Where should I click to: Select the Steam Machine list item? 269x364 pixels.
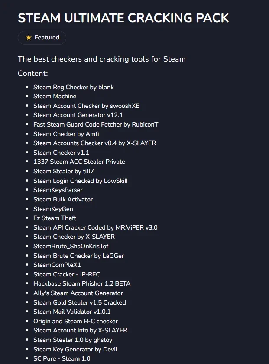(55, 96)
